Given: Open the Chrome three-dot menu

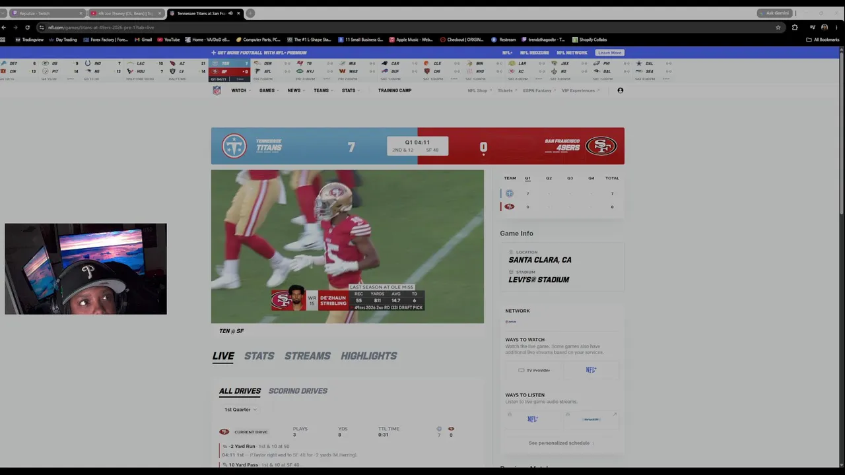Looking at the screenshot, I should point(837,27).
